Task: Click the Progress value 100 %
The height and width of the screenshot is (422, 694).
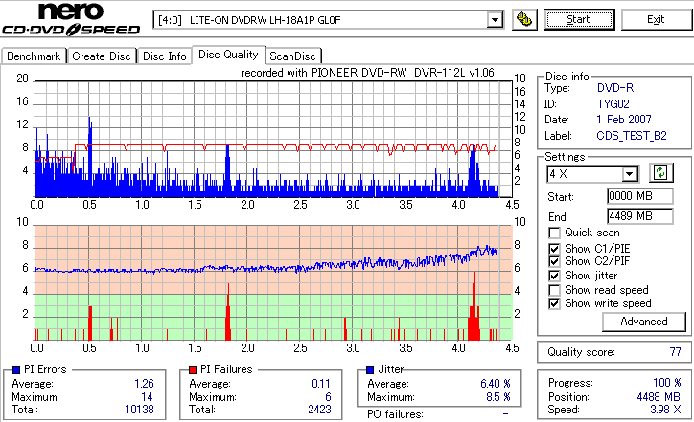Action: [x=667, y=383]
